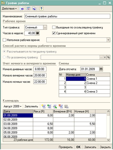Uncheck Суммированный учет времени
This screenshot has width=113, height=150.
click(54, 33)
